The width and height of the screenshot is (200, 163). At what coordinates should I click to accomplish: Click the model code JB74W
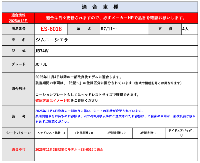(x=42, y=51)
